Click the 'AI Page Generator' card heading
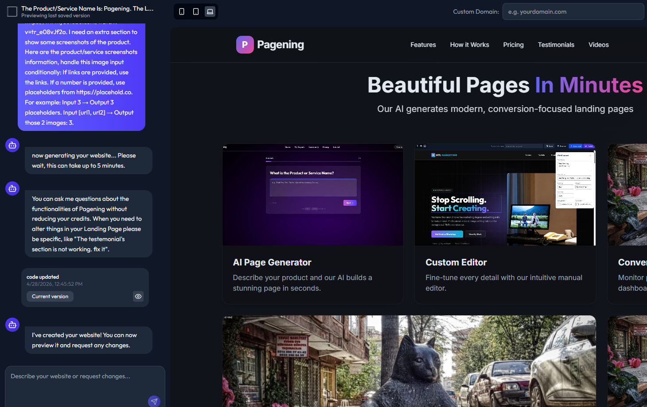Image resolution: width=647 pixels, height=407 pixels. [x=272, y=262]
